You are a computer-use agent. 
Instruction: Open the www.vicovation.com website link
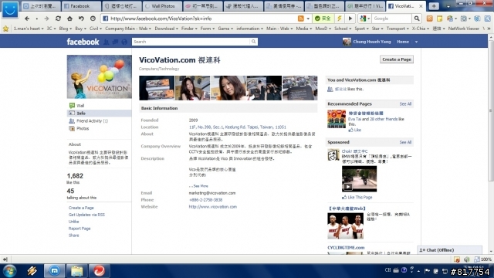(x=213, y=207)
